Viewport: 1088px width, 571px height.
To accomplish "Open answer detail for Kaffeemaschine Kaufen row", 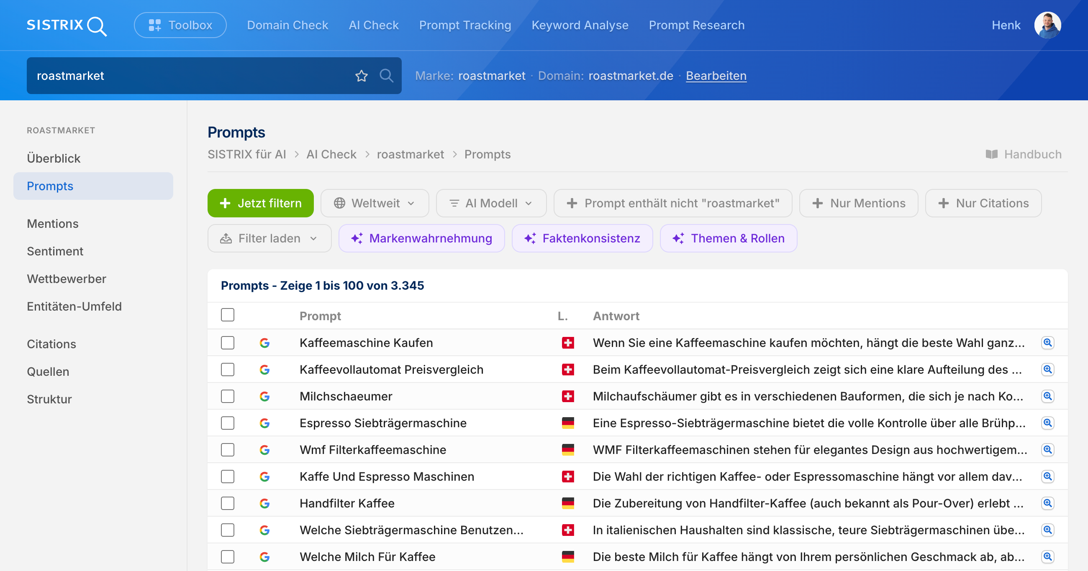I will pos(1047,343).
